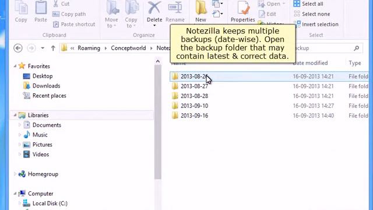
Task: Click the Rename ribbon button
Action: point(175,12)
